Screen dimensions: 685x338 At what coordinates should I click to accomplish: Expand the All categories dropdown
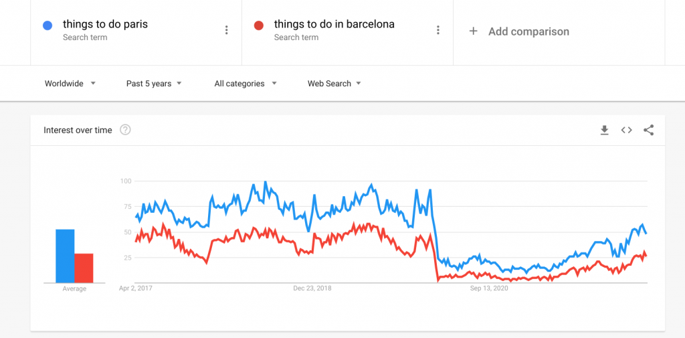pyautogui.click(x=246, y=84)
